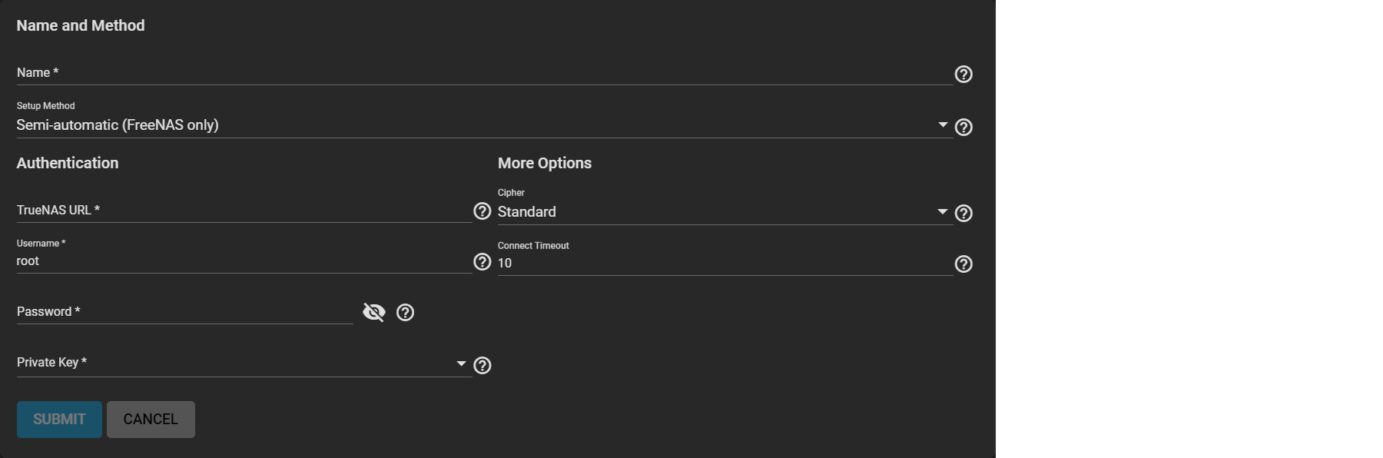Expand the Private Key dropdown
The width and height of the screenshot is (1383, 458).
pyautogui.click(x=461, y=363)
